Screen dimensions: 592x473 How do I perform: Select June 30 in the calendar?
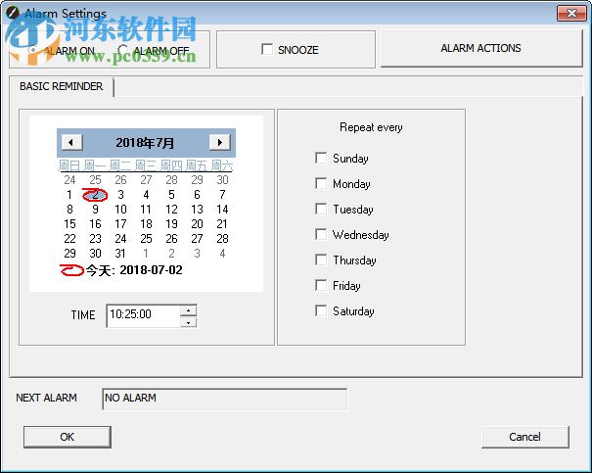click(x=222, y=180)
